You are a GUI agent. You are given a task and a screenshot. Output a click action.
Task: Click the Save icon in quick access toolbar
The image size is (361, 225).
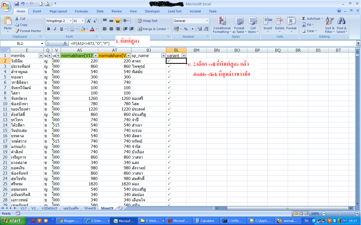pos(17,4)
